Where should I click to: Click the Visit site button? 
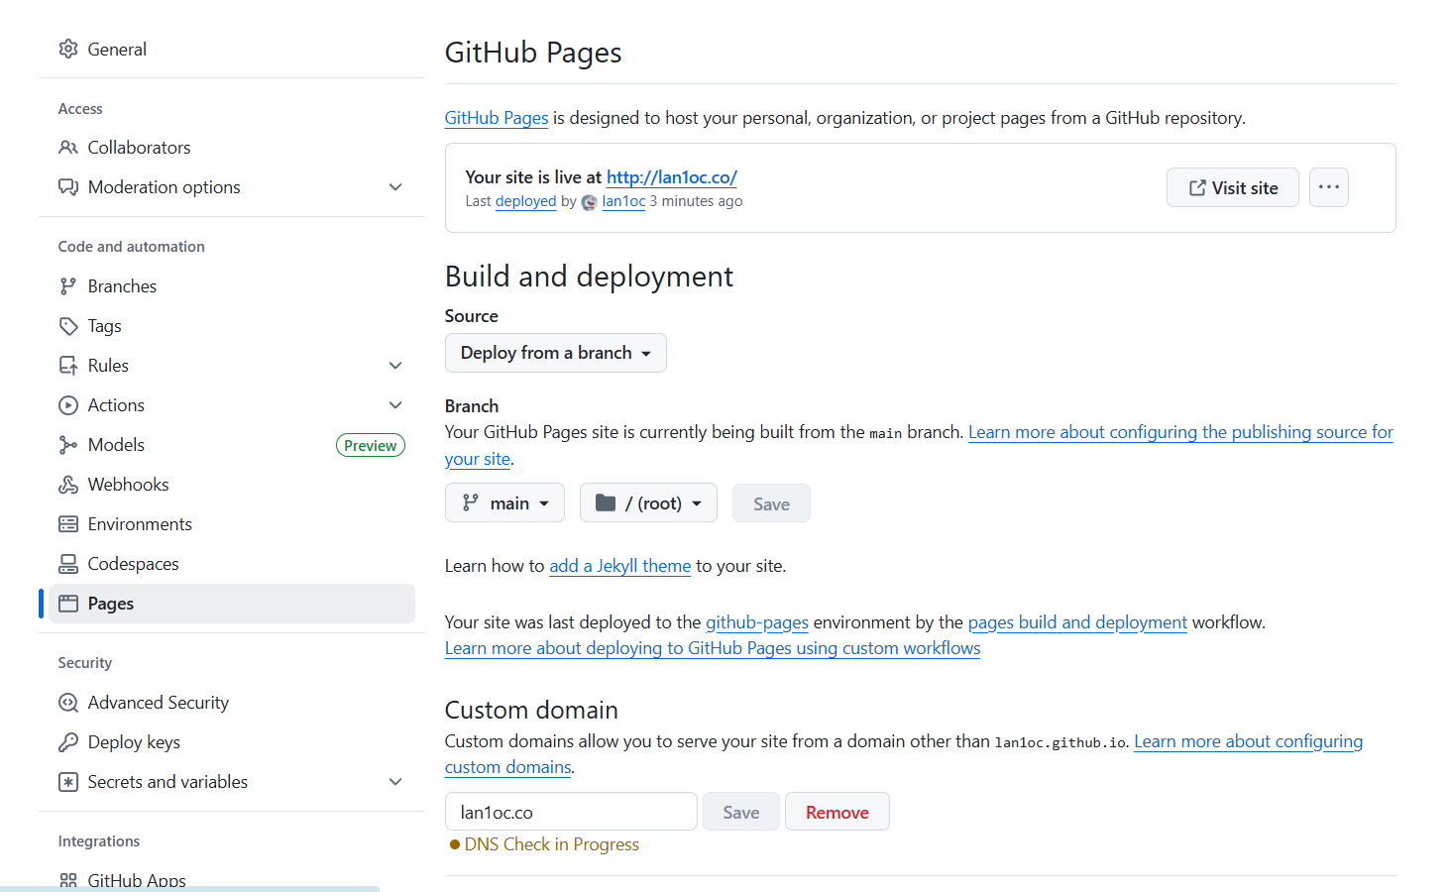tap(1232, 188)
